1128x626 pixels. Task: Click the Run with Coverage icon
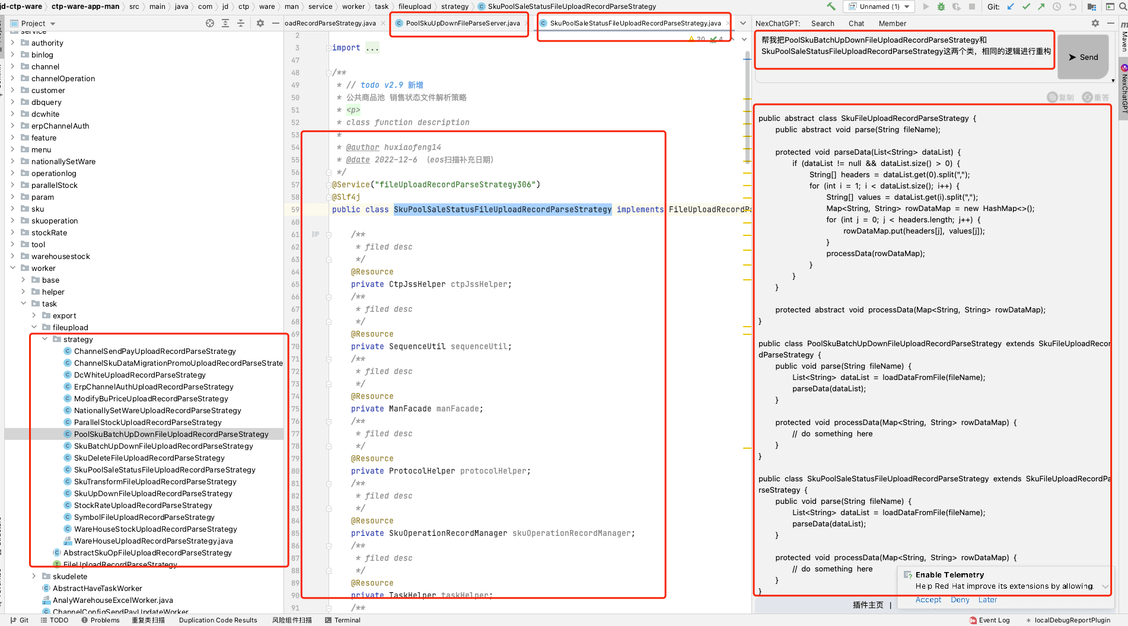point(957,7)
